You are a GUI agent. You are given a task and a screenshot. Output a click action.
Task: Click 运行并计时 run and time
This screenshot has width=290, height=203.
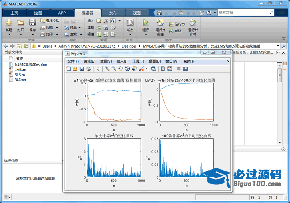coord(193,27)
